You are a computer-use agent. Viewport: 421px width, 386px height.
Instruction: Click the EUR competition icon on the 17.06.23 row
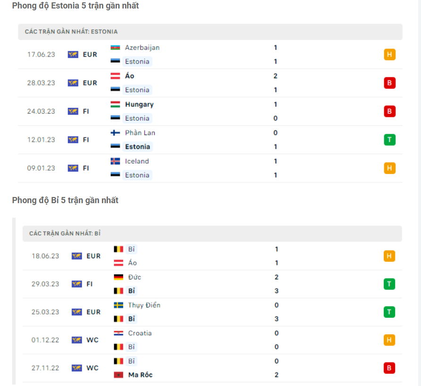[x=73, y=55]
